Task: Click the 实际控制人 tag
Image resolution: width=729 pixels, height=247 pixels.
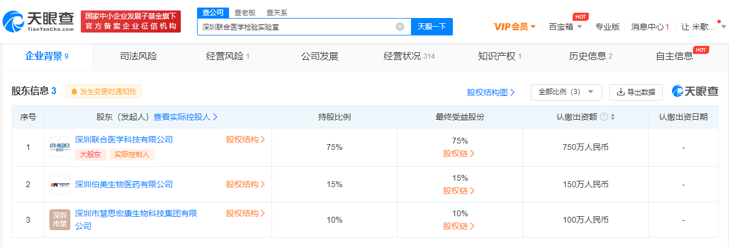Action: (x=132, y=155)
